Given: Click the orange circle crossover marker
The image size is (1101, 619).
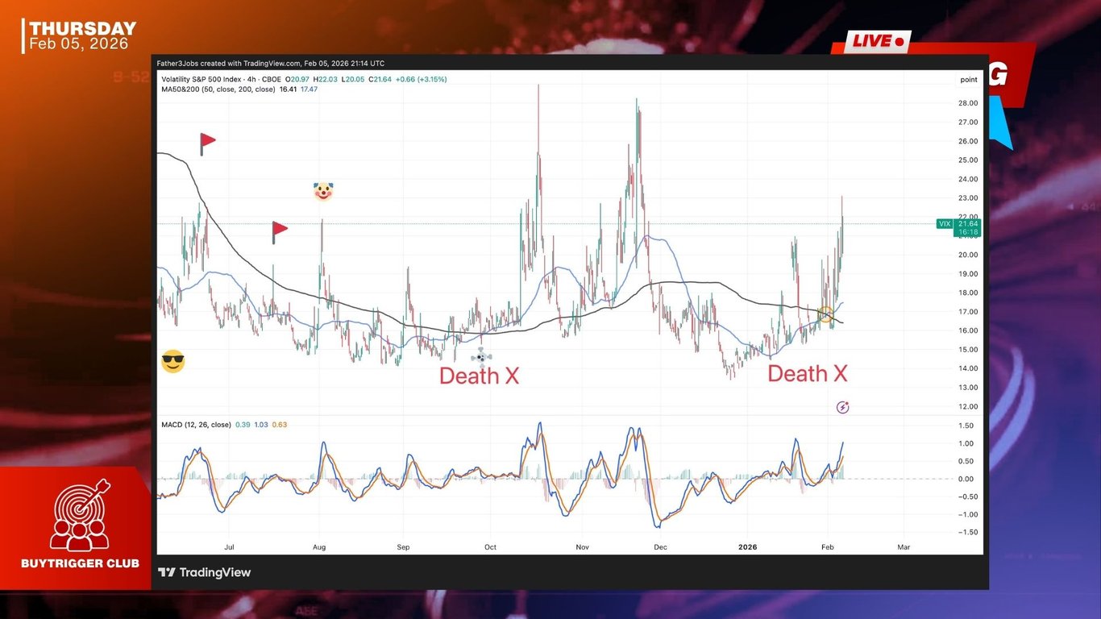Looking at the screenshot, I should click(x=825, y=315).
